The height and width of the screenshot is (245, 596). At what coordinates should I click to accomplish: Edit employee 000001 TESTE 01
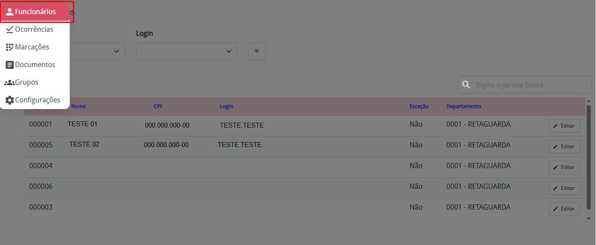(x=564, y=126)
